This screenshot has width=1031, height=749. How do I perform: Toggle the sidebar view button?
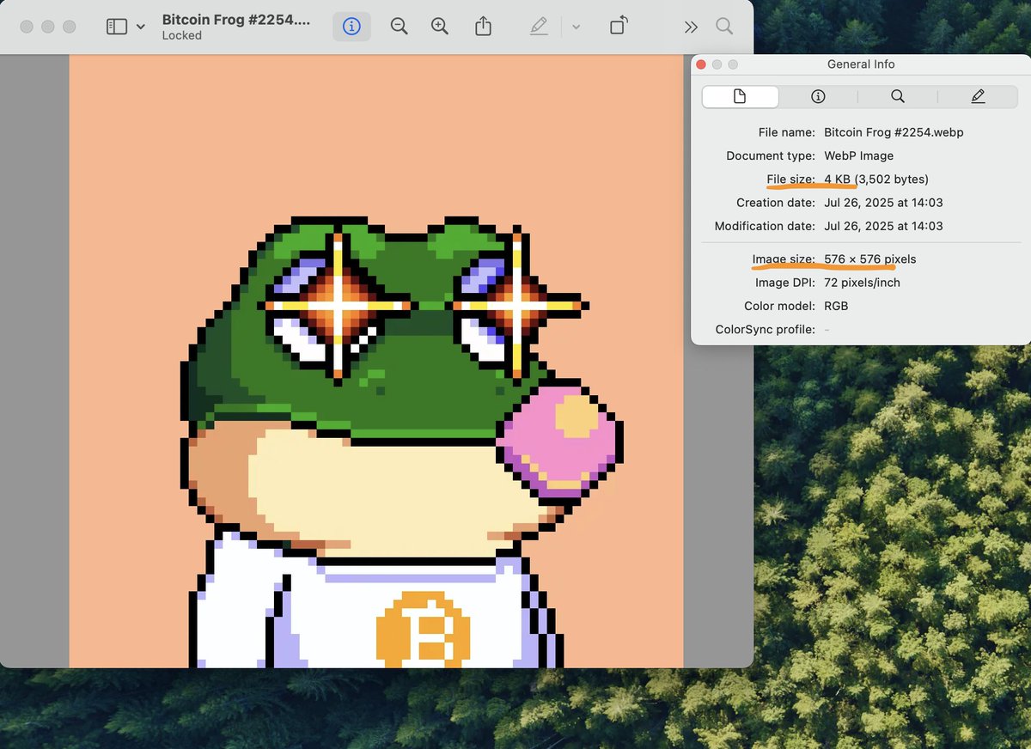click(x=116, y=27)
